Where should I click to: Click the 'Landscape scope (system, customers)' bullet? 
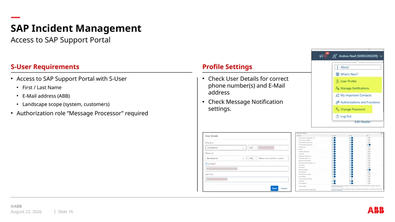pyautogui.click(x=66, y=104)
